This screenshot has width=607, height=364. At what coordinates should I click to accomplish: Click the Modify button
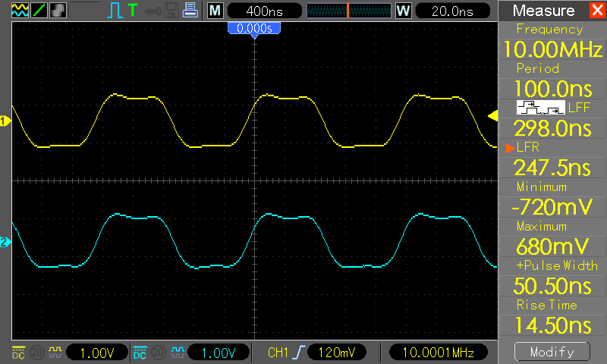(x=552, y=352)
